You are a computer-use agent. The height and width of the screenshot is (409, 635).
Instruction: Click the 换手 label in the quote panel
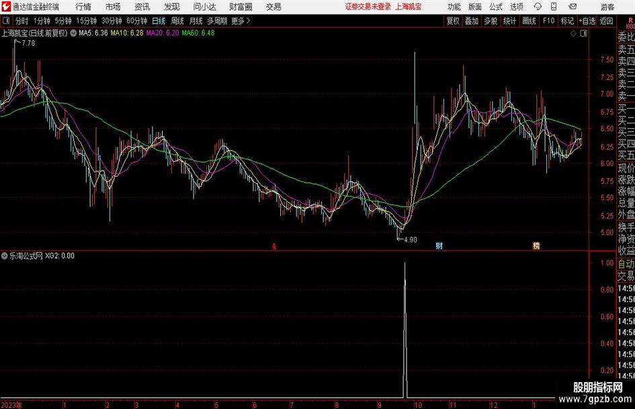pos(626,227)
